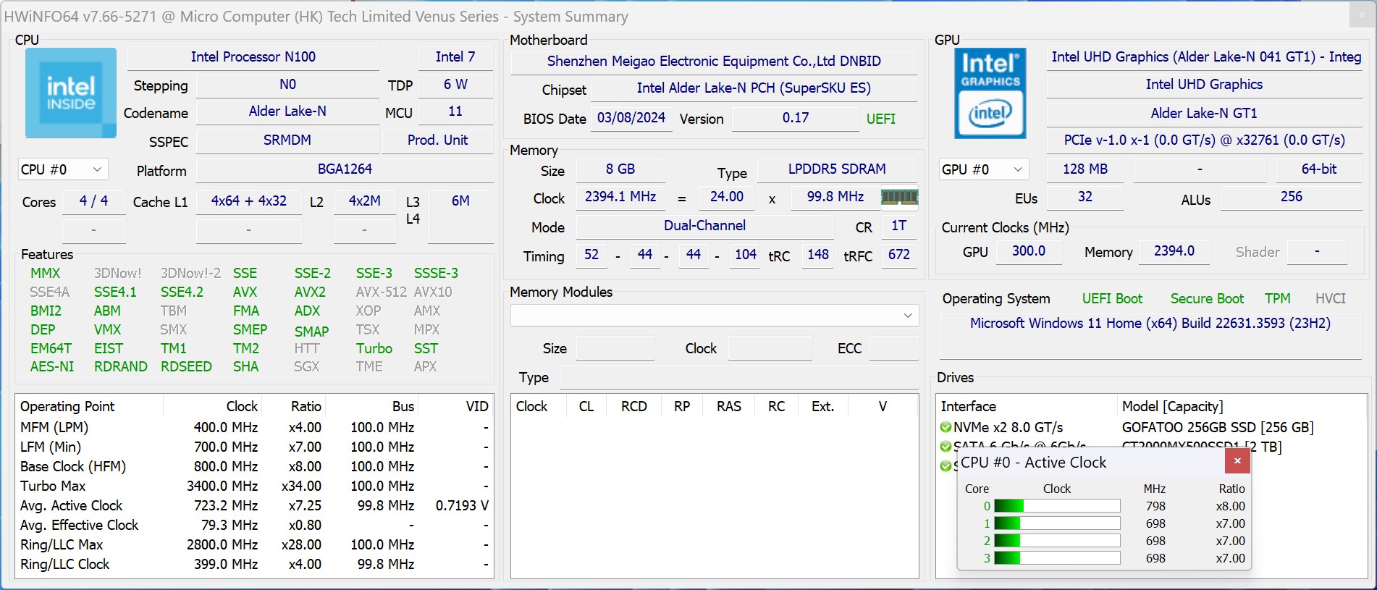Click the Memory Modules Clock field
Viewport: 1377px width, 590px height.
pos(770,348)
